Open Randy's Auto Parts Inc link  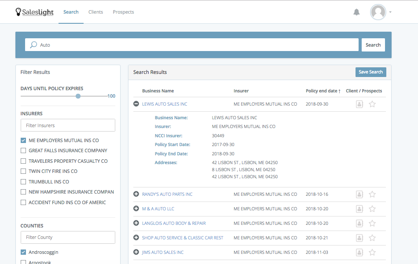click(167, 194)
